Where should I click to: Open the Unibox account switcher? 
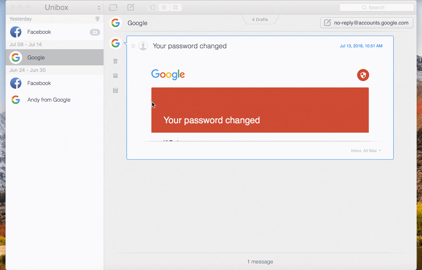(99, 8)
